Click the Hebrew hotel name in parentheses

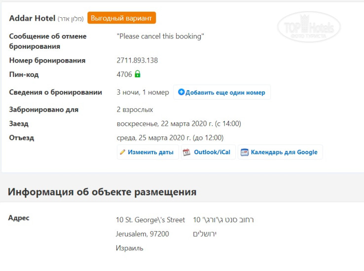tap(71, 19)
